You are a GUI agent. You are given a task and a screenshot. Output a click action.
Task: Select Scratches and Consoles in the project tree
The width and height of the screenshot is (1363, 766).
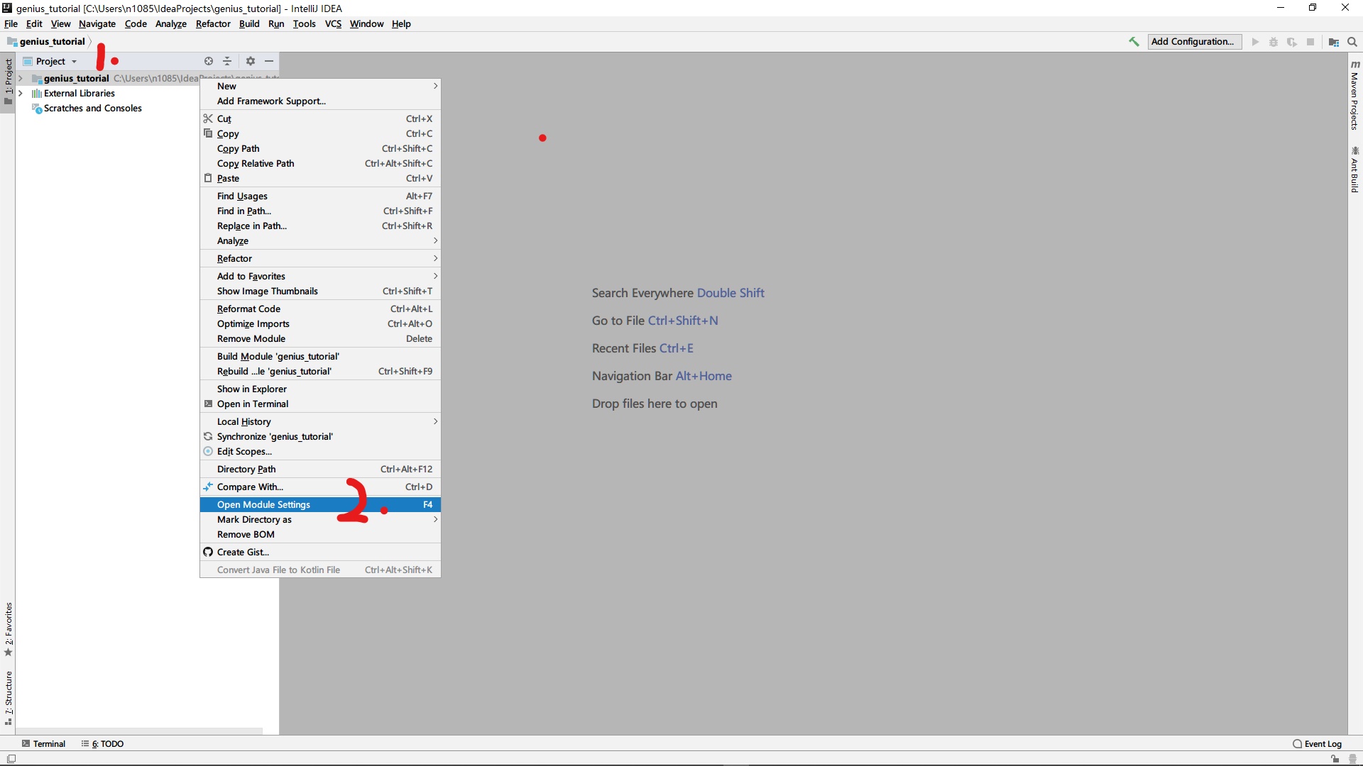point(92,109)
